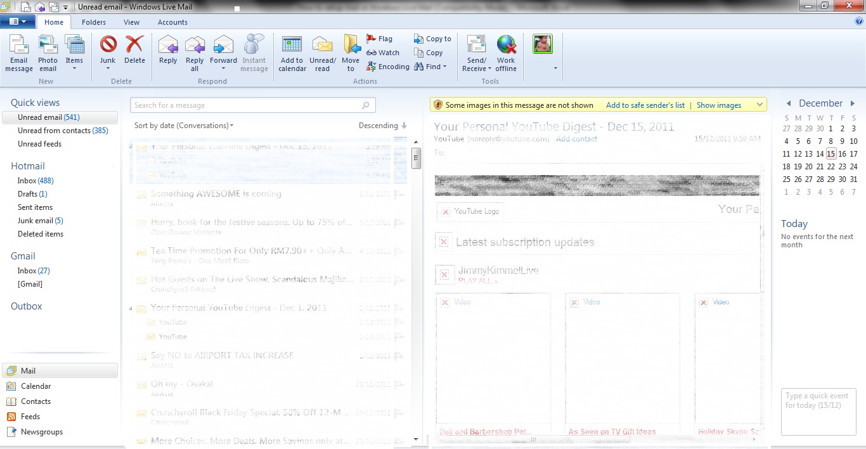Open the Move to folder button

click(x=351, y=53)
